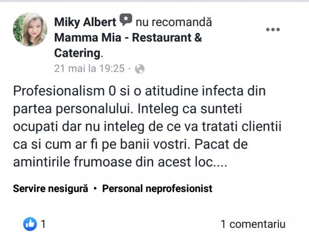Click the text line ocupati dar nu inteleg
The image size is (309, 243).
pyautogui.click(x=147, y=127)
